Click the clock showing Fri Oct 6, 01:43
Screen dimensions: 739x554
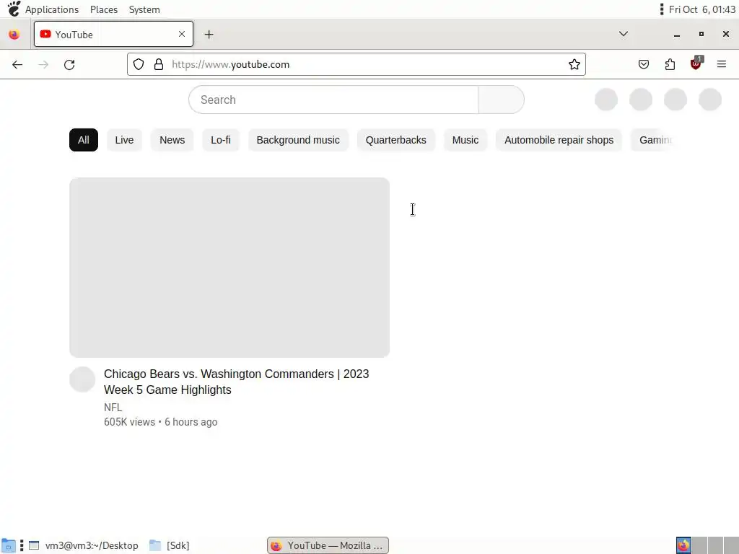coord(701,9)
